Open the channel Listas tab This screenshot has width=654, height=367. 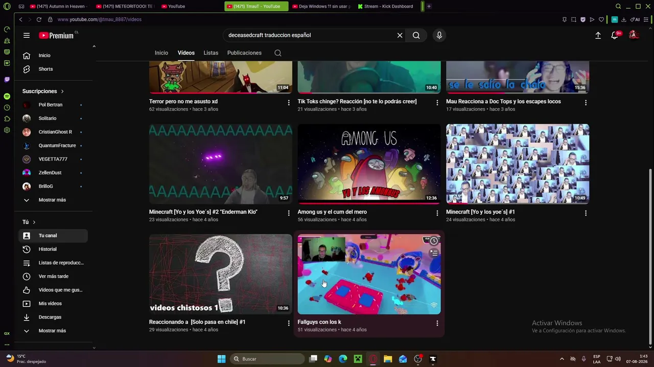tap(211, 53)
